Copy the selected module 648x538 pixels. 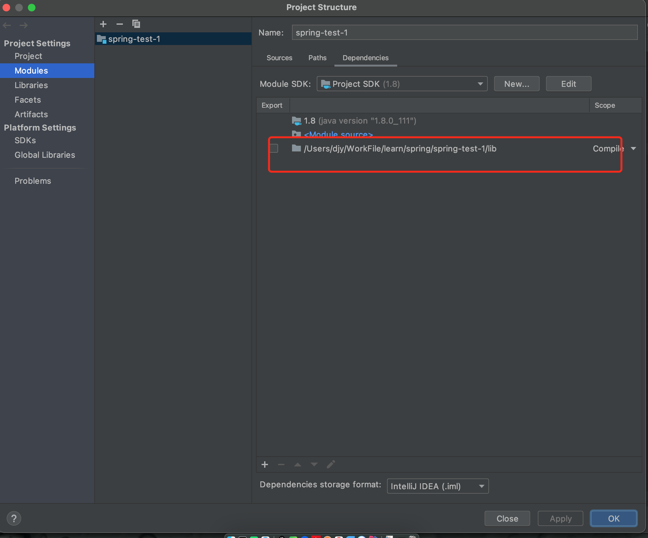click(x=136, y=24)
